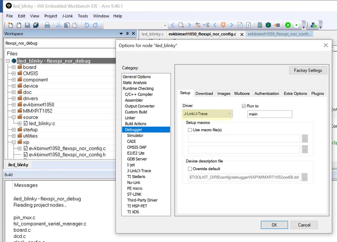Enable Override default checkbox

[x=190, y=169]
